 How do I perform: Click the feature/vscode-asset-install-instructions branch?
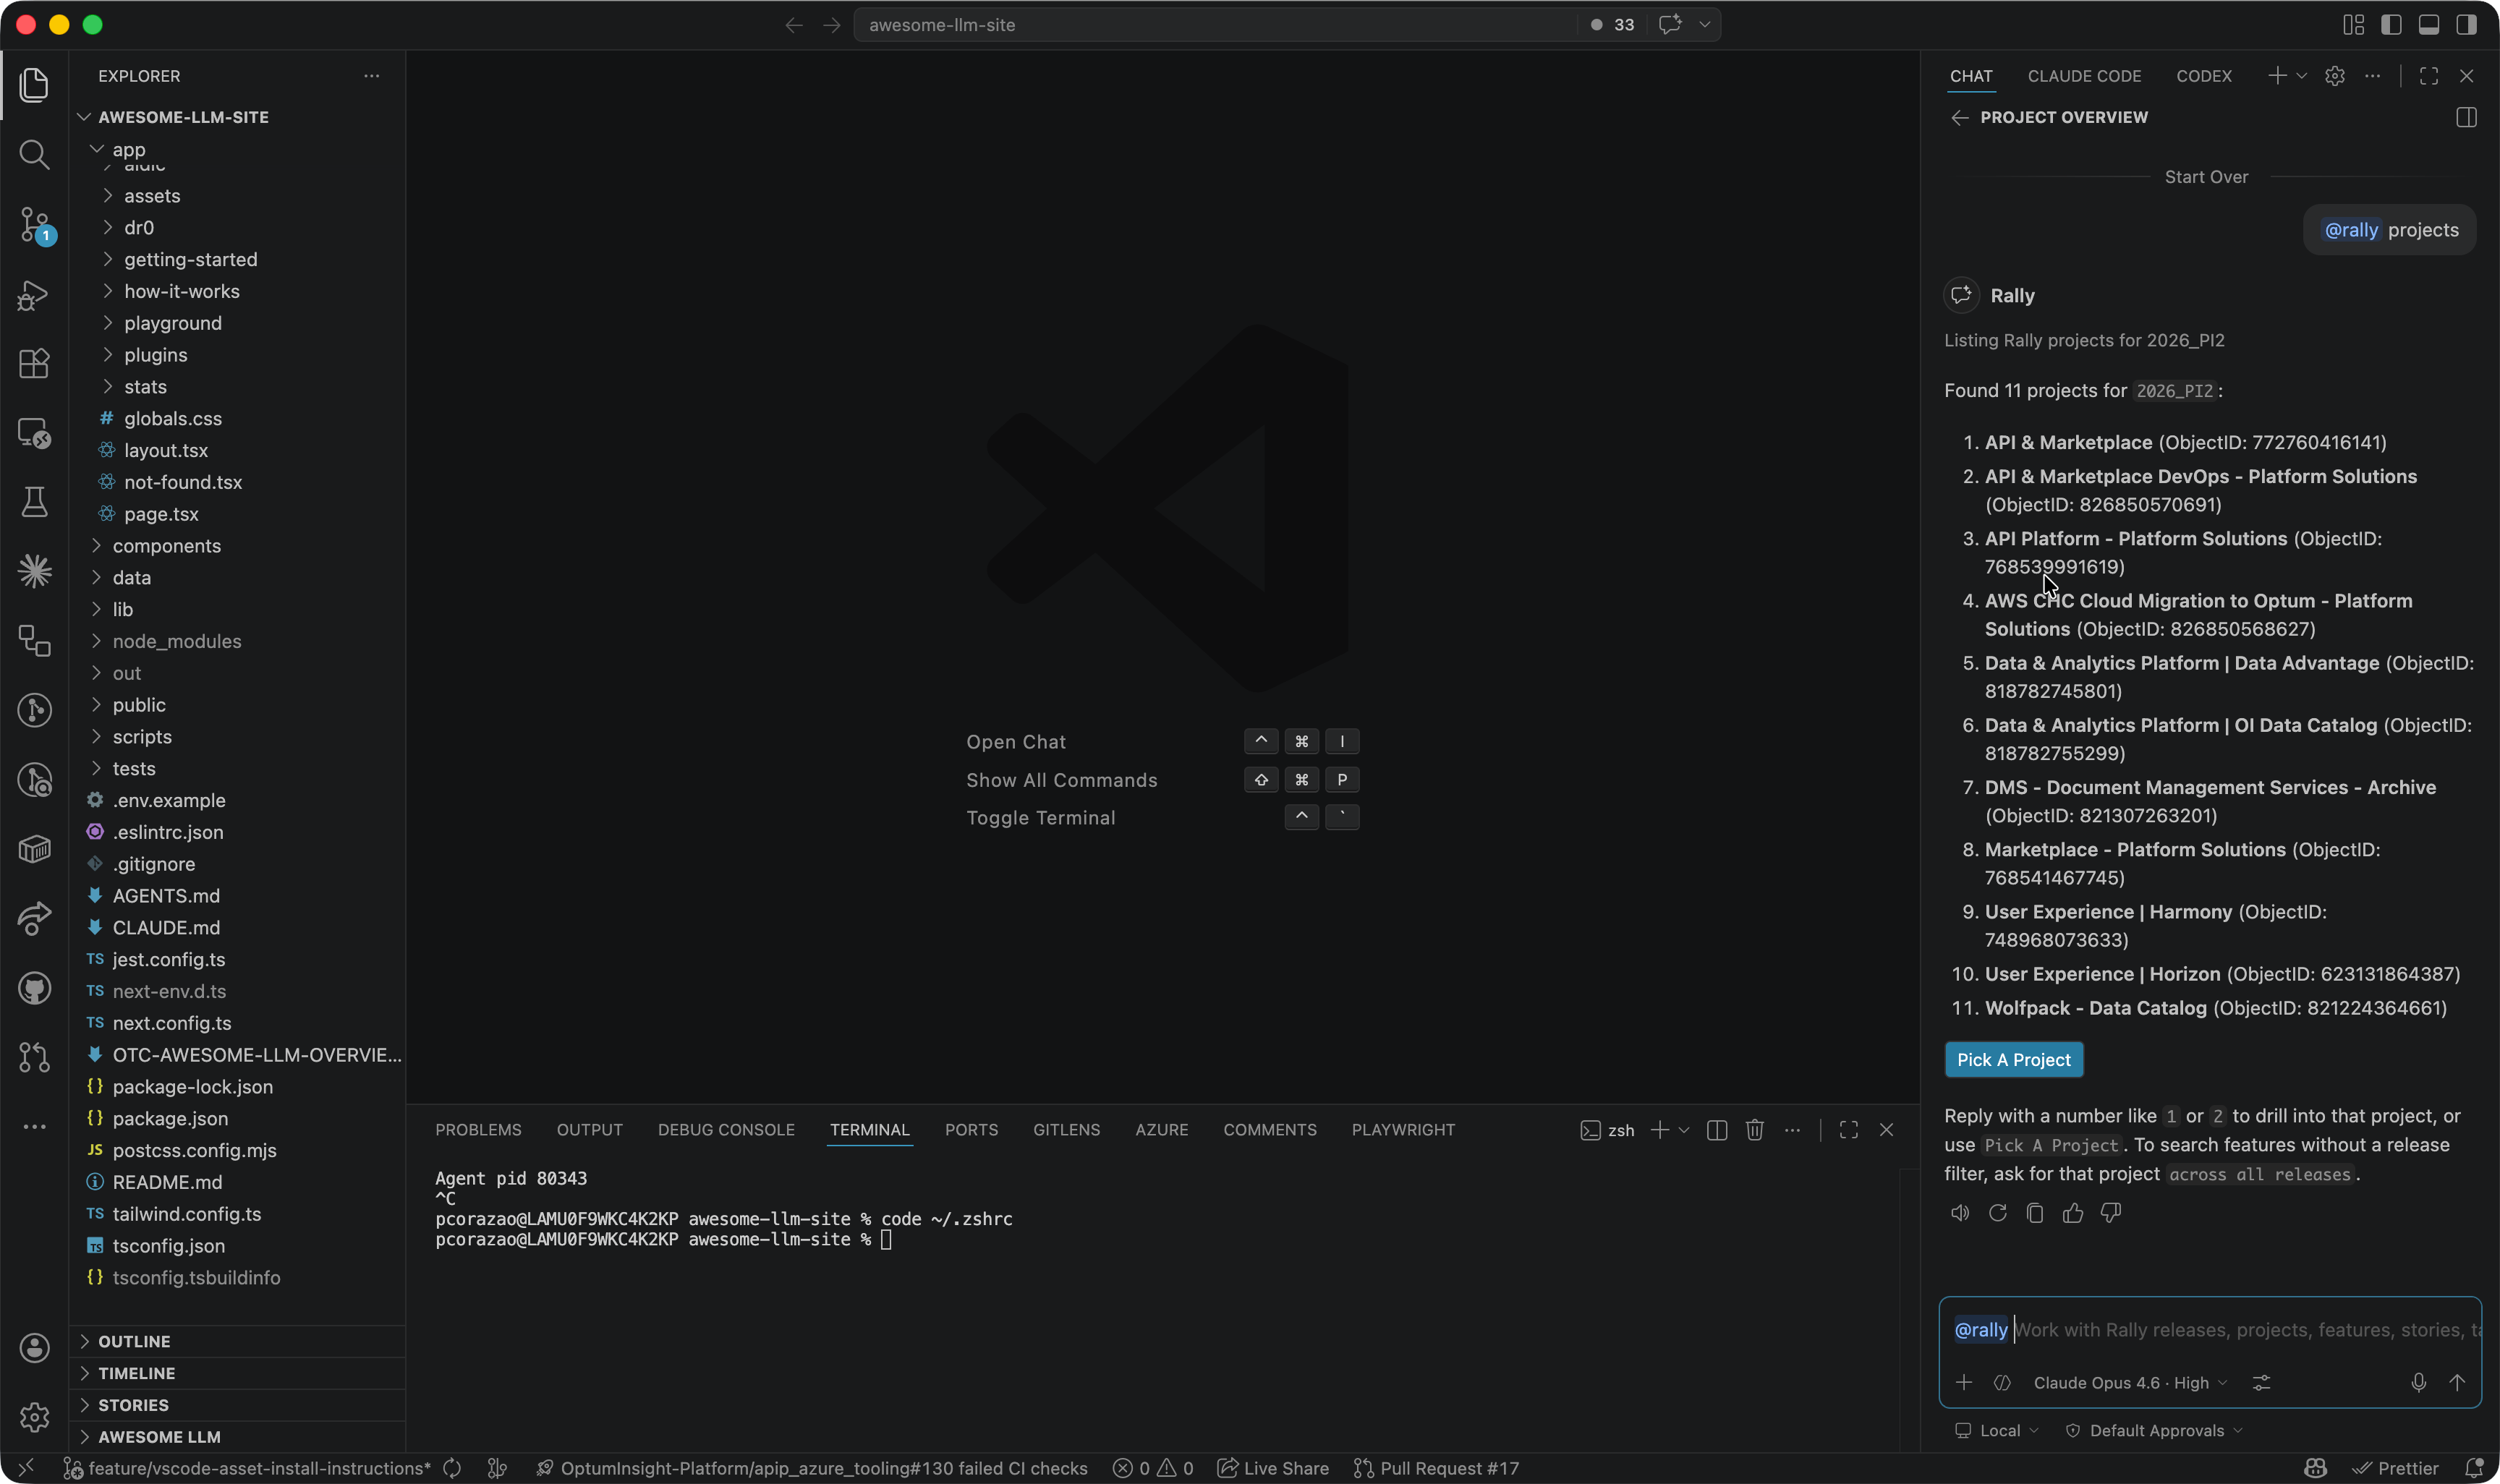(247, 1468)
